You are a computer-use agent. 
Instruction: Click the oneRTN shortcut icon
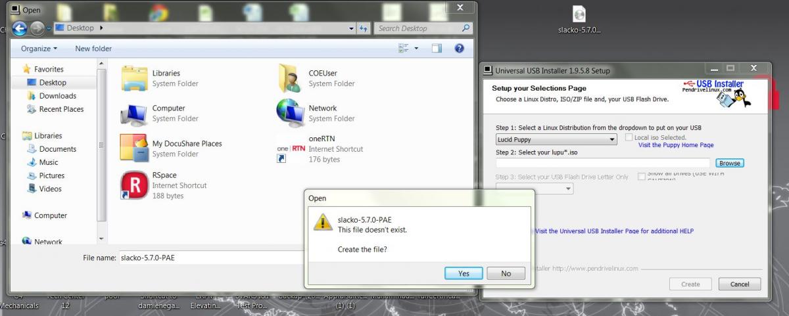pyautogui.click(x=290, y=150)
